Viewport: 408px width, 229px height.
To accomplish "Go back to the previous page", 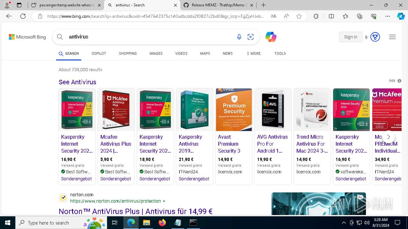I will (9, 16).
